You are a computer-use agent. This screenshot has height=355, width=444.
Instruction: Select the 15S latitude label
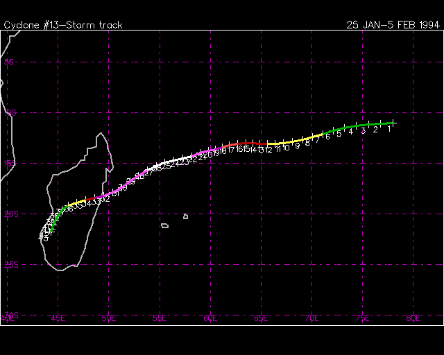coord(10,164)
